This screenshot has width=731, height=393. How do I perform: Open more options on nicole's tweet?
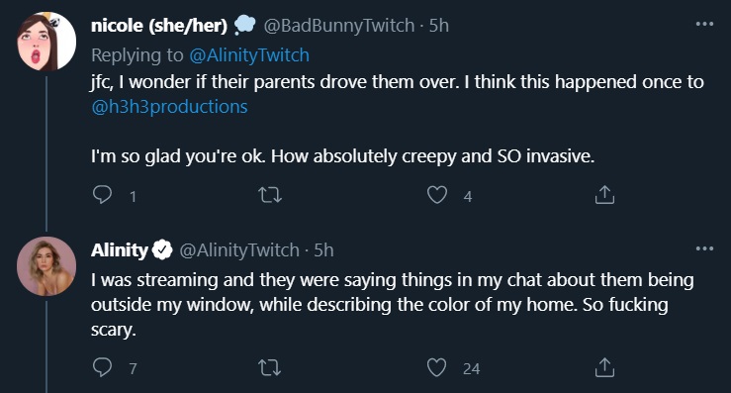click(x=704, y=24)
